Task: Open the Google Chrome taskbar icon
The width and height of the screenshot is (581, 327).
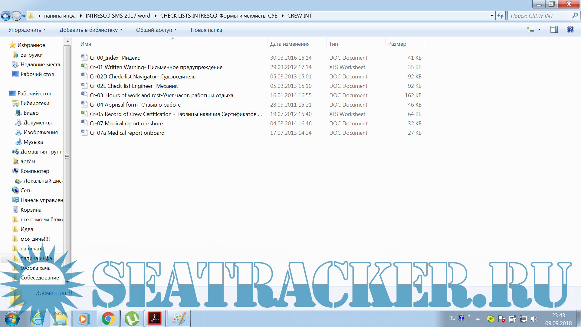Action: coord(108,319)
